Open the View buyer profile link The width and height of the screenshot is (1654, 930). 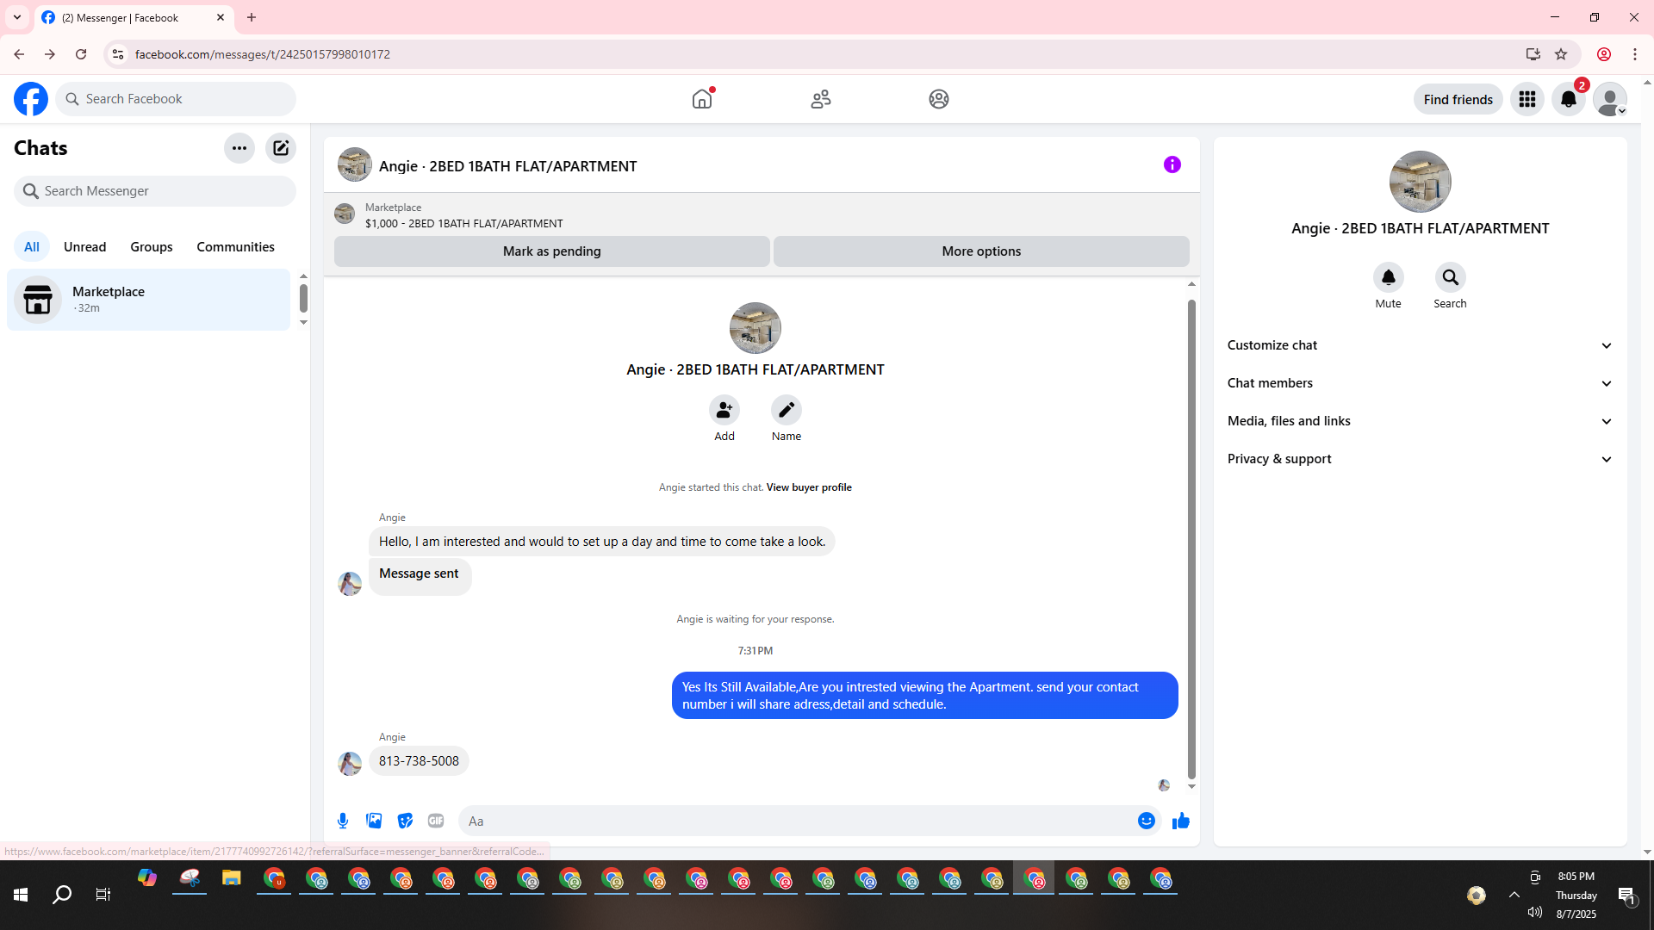pyautogui.click(x=809, y=487)
